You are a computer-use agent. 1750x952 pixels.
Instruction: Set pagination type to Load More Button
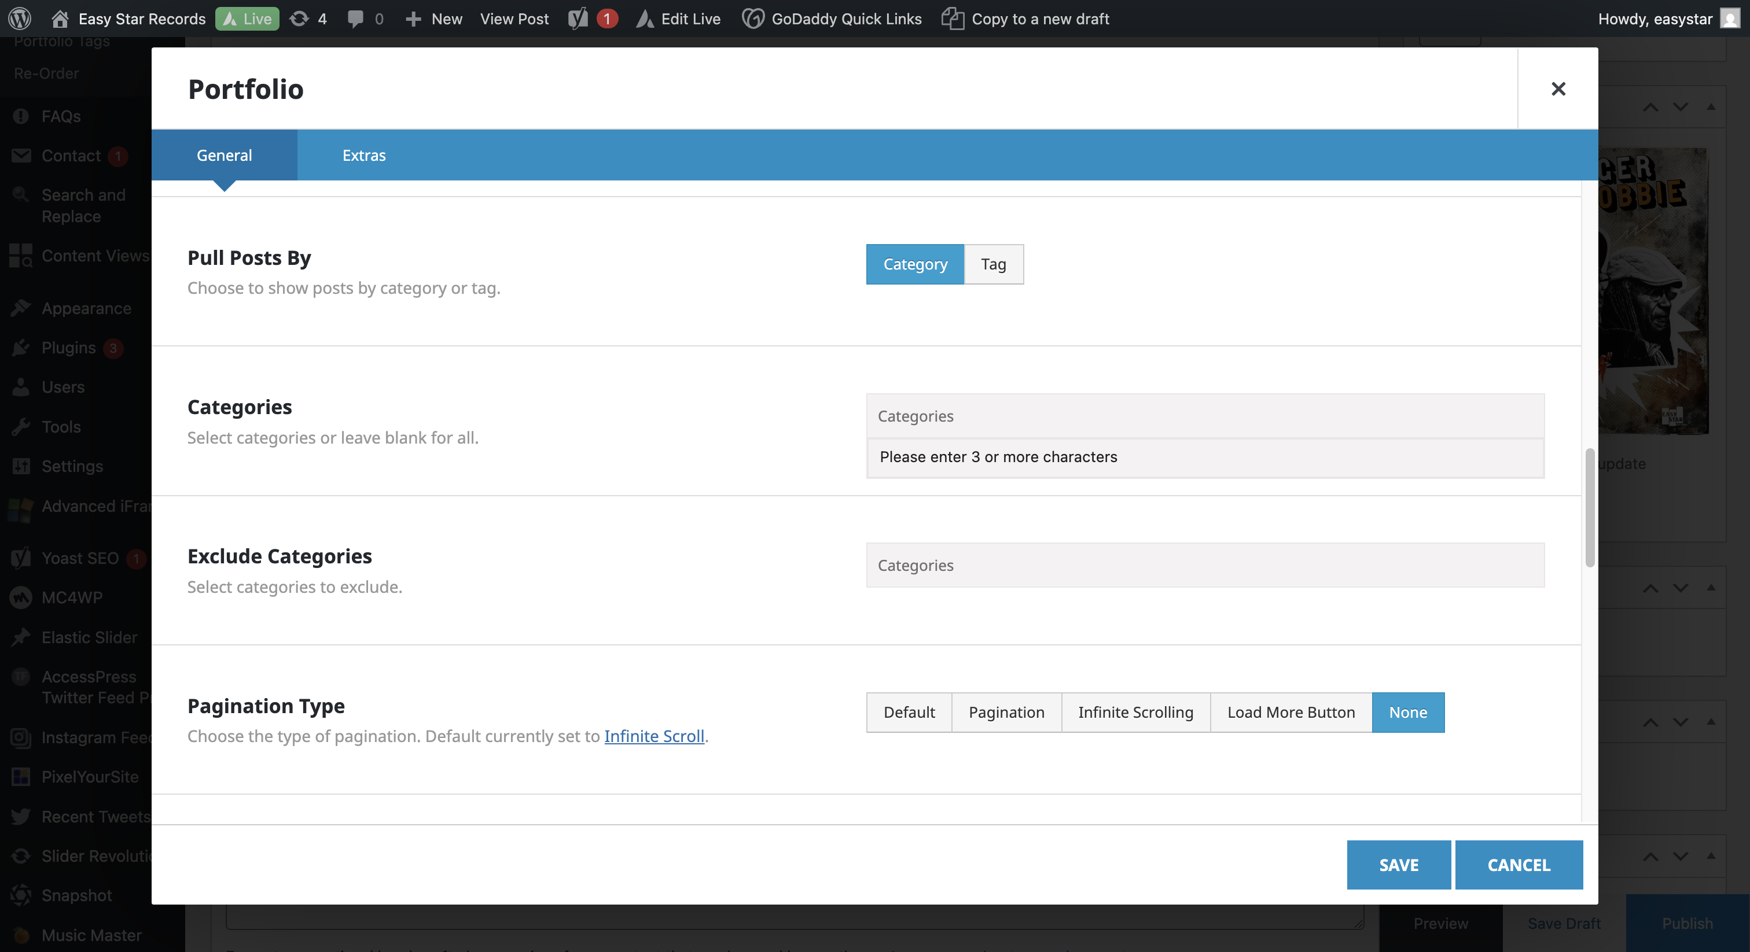click(1290, 713)
